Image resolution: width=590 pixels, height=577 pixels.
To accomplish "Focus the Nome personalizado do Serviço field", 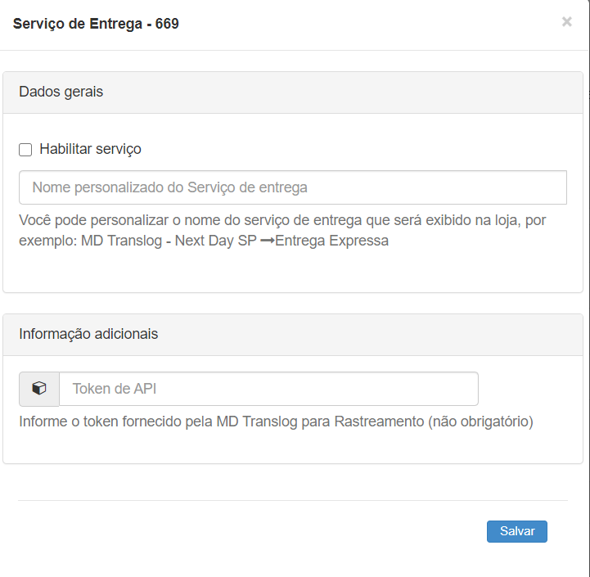I will (292, 187).
